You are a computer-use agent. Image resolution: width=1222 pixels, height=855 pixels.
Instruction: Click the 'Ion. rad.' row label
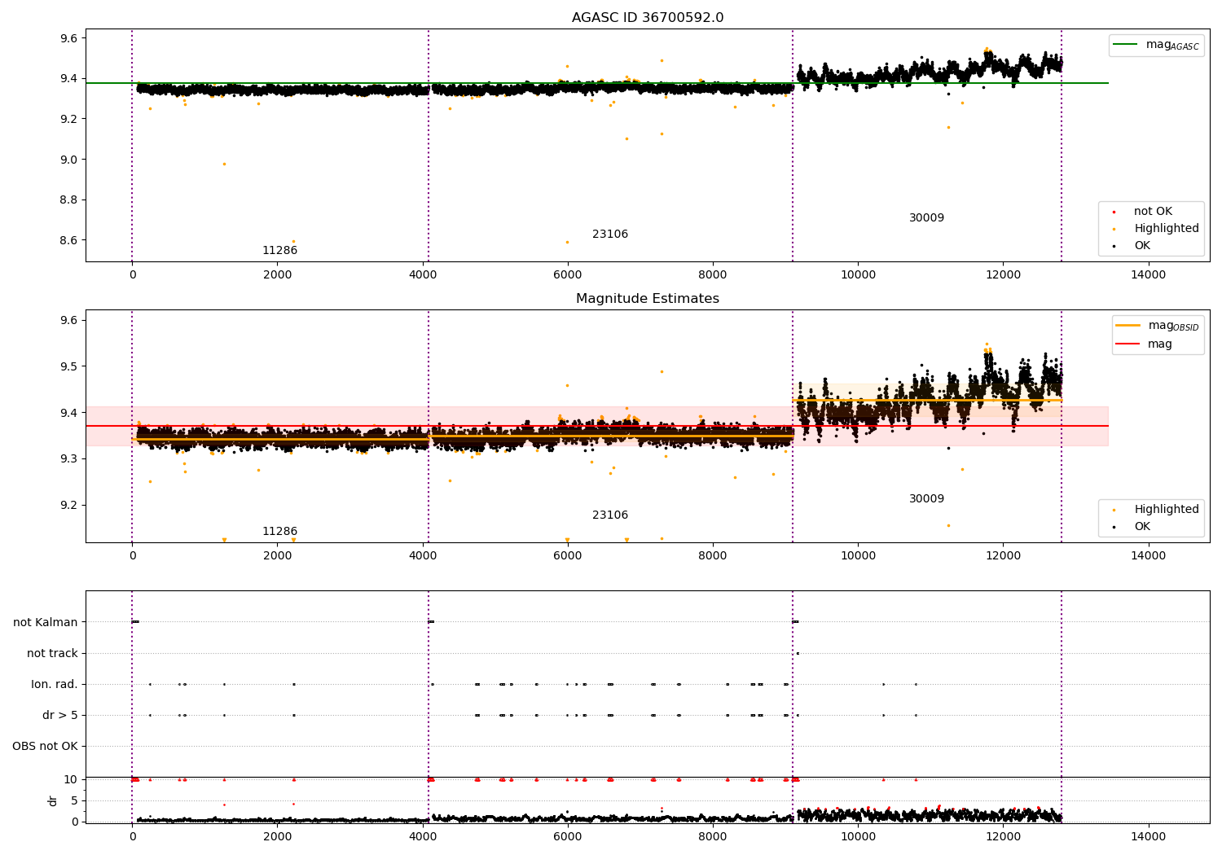coord(55,685)
